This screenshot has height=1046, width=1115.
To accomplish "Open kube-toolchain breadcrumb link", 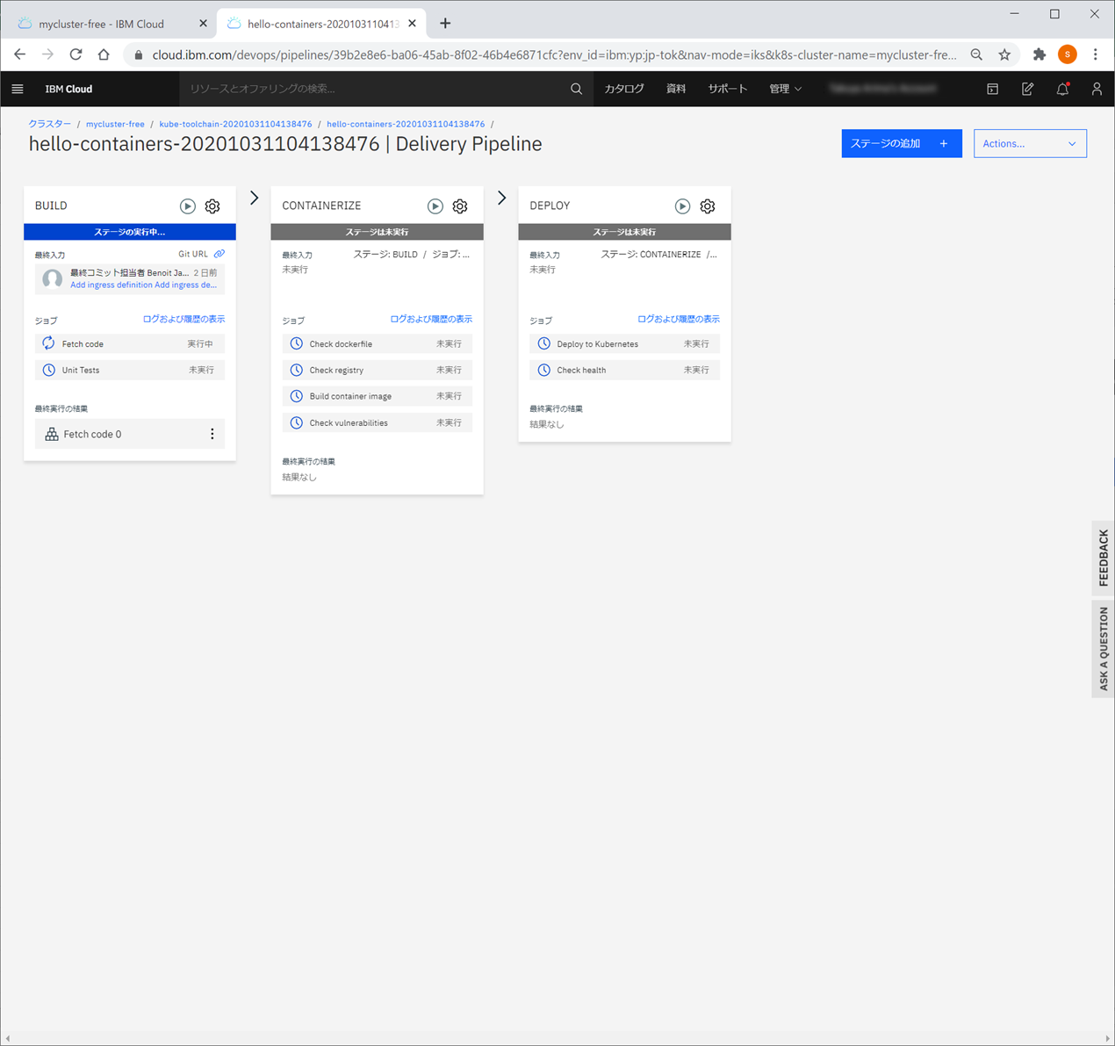I will pyautogui.click(x=235, y=124).
